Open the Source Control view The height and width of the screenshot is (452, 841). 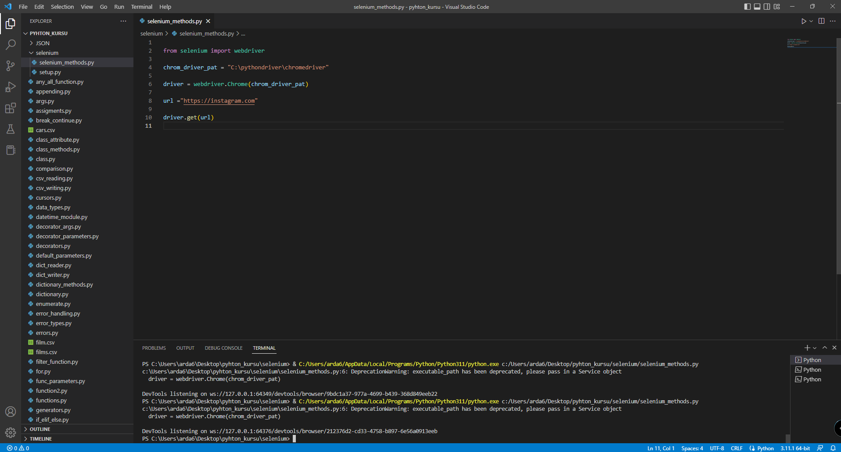tap(11, 66)
